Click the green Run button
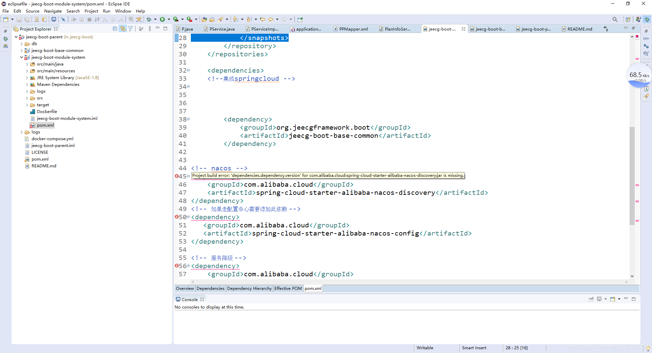Image resolution: width=652 pixels, height=353 pixels. click(162, 19)
